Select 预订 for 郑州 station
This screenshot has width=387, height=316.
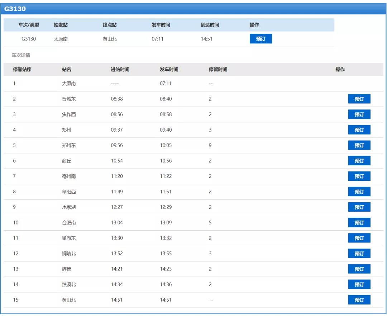359,130
